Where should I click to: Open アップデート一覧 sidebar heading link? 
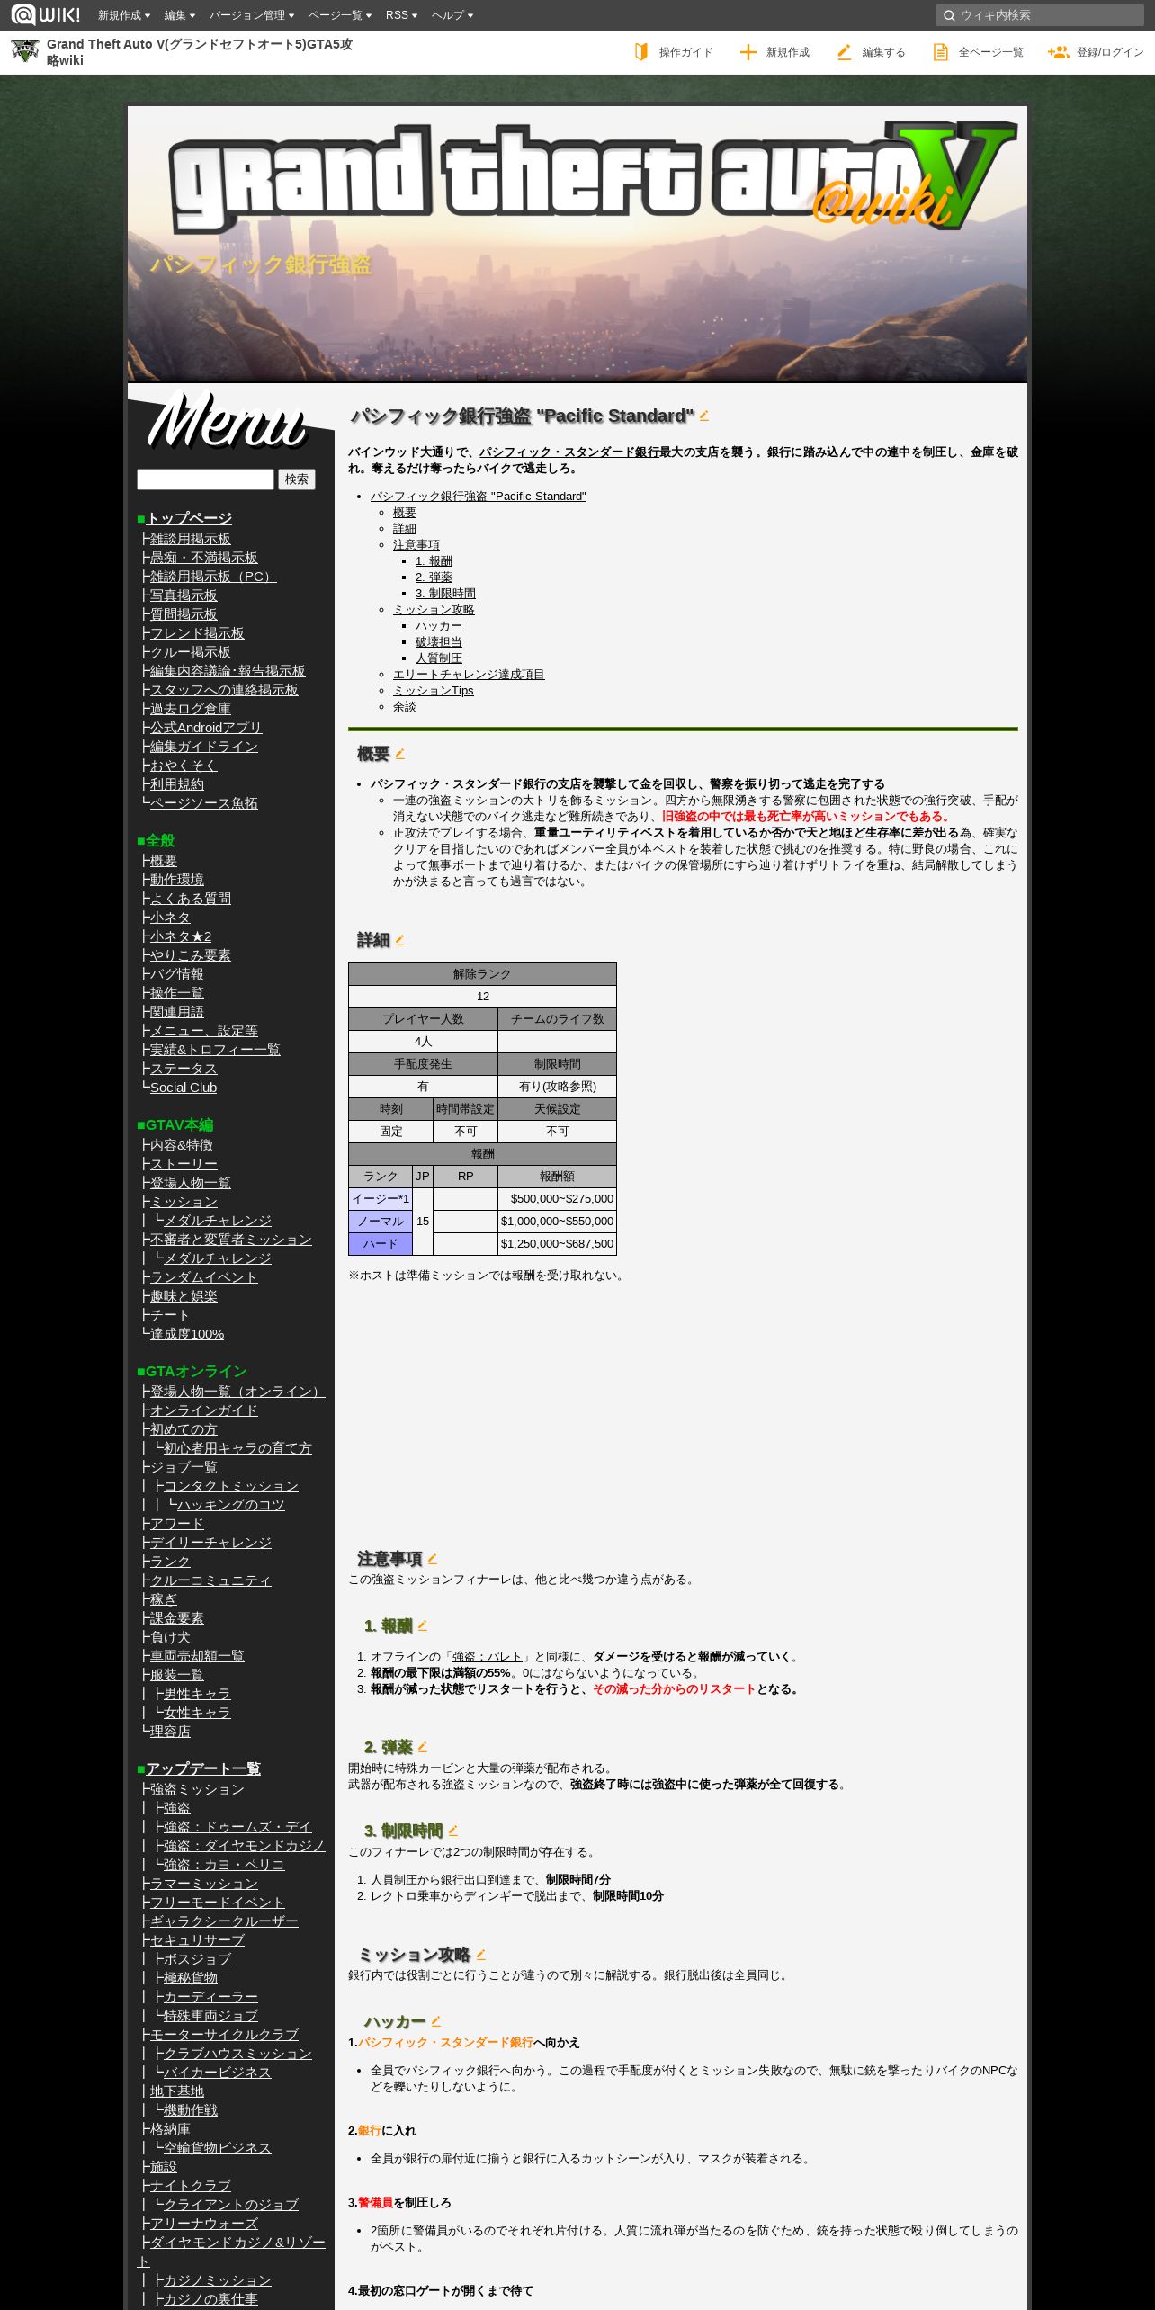click(x=203, y=1768)
